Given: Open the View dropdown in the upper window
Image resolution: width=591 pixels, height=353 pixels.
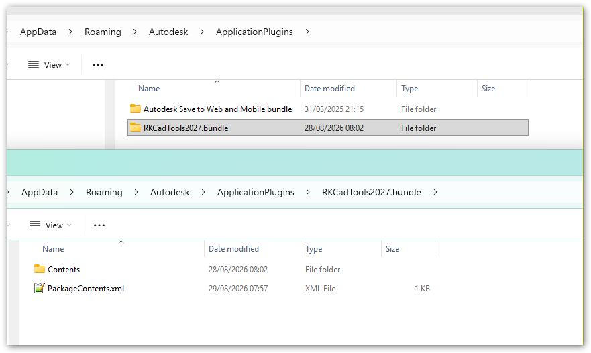Looking at the screenshot, I should click(49, 65).
